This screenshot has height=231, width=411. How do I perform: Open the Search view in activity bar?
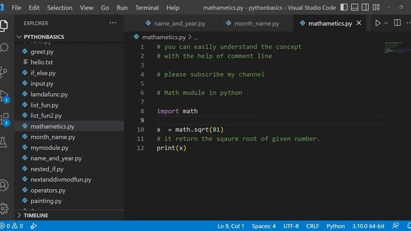4,47
